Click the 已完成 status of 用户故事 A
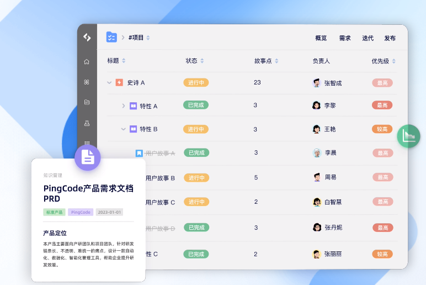This screenshot has height=285, width=426. 196,152
